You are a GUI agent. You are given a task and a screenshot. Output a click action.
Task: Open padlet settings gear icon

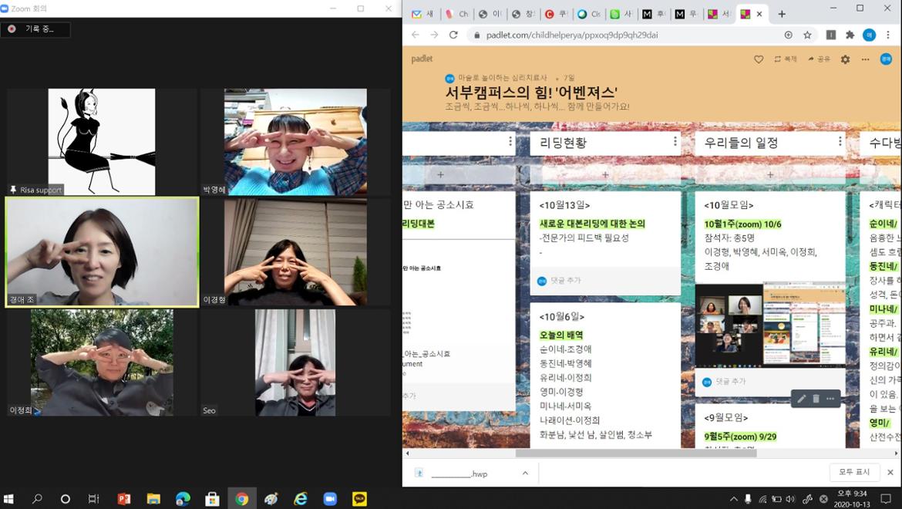click(x=845, y=59)
